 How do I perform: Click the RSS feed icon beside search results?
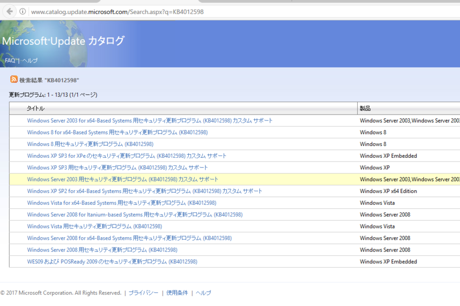click(x=14, y=79)
